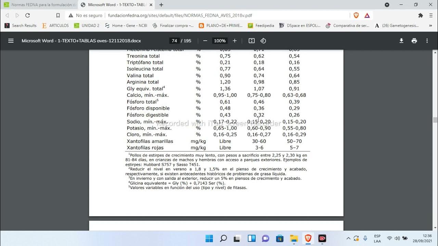Image resolution: width=438 pixels, height=246 pixels.
Task: Switch to Normas FEDNA tab
Action: coord(39,5)
